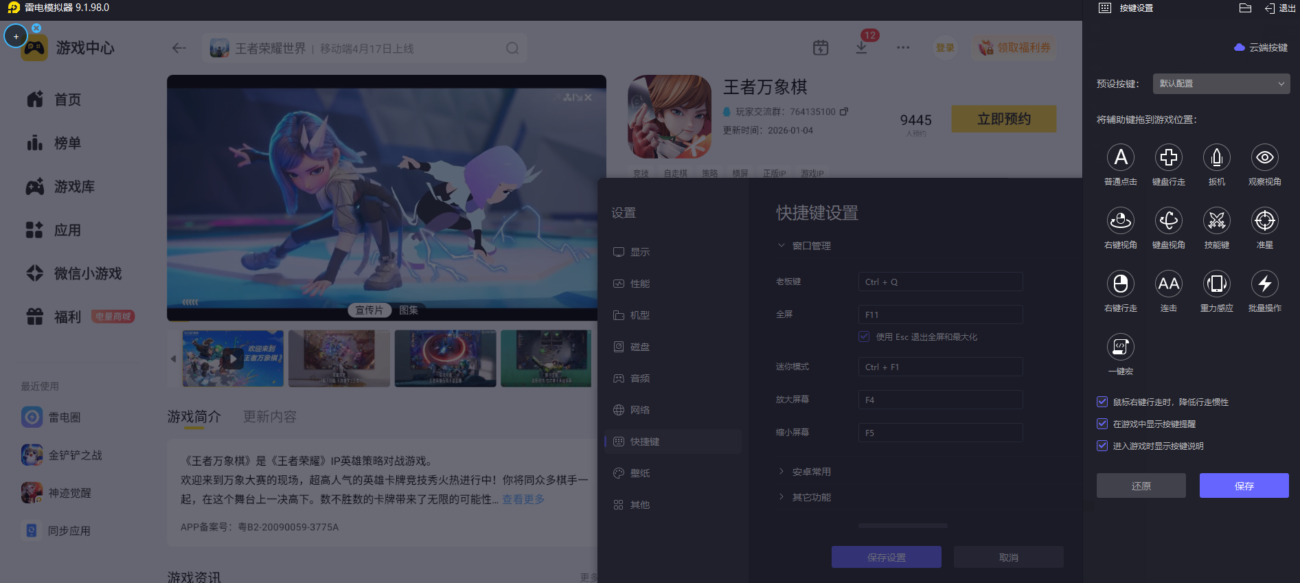Toggle 在游戏中显示按键提醒 checkbox
The image size is (1300, 583).
[x=1102, y=424]
